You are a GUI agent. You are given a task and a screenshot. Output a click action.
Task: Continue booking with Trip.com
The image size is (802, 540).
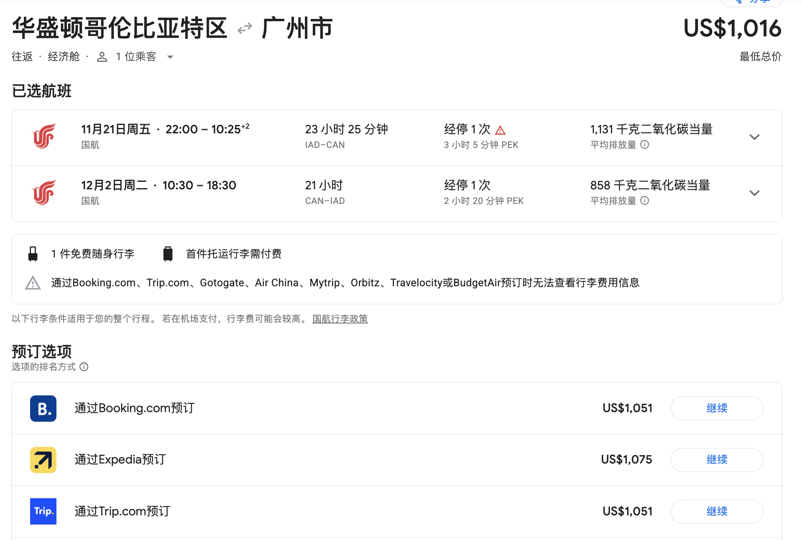(717, 511)
